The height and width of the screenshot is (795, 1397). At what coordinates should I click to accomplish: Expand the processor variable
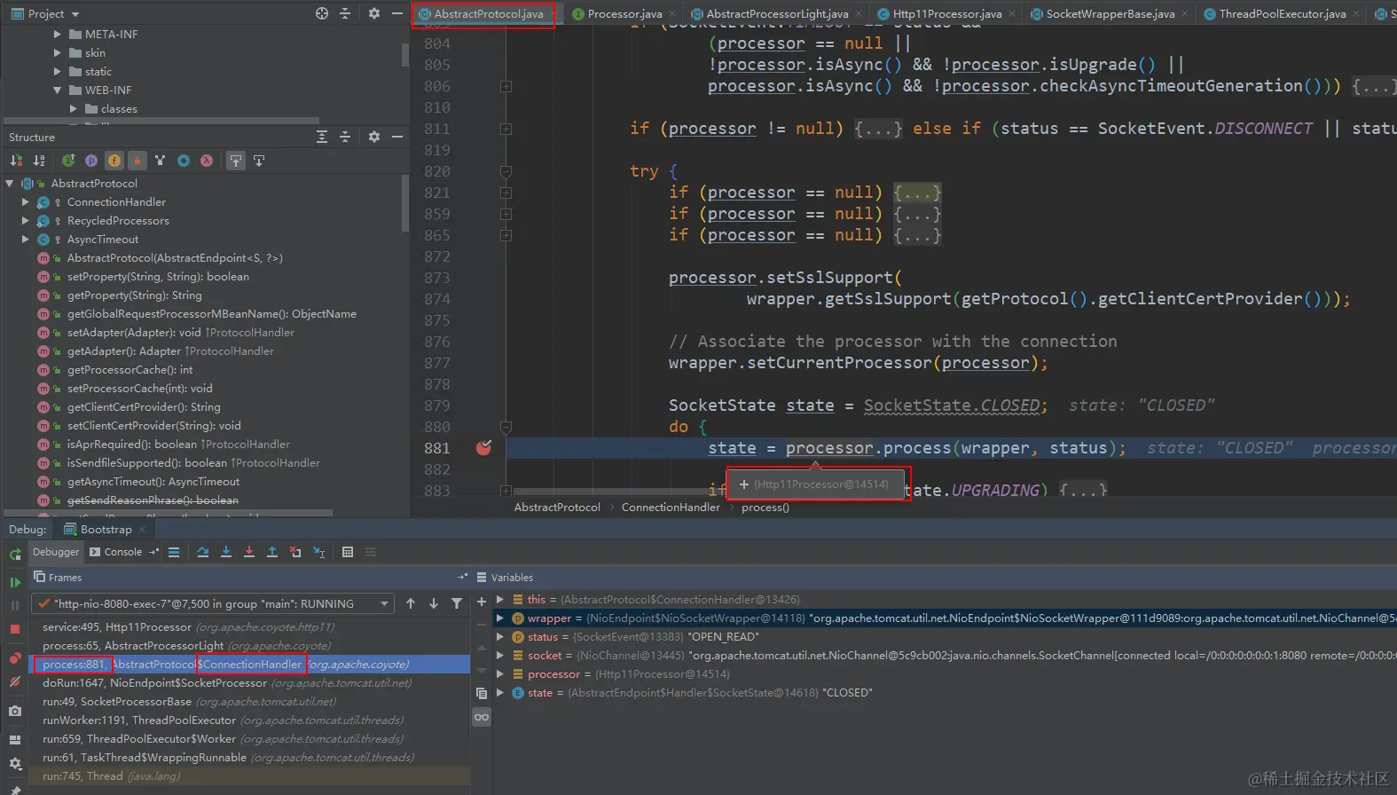click(x=500, y=673)
